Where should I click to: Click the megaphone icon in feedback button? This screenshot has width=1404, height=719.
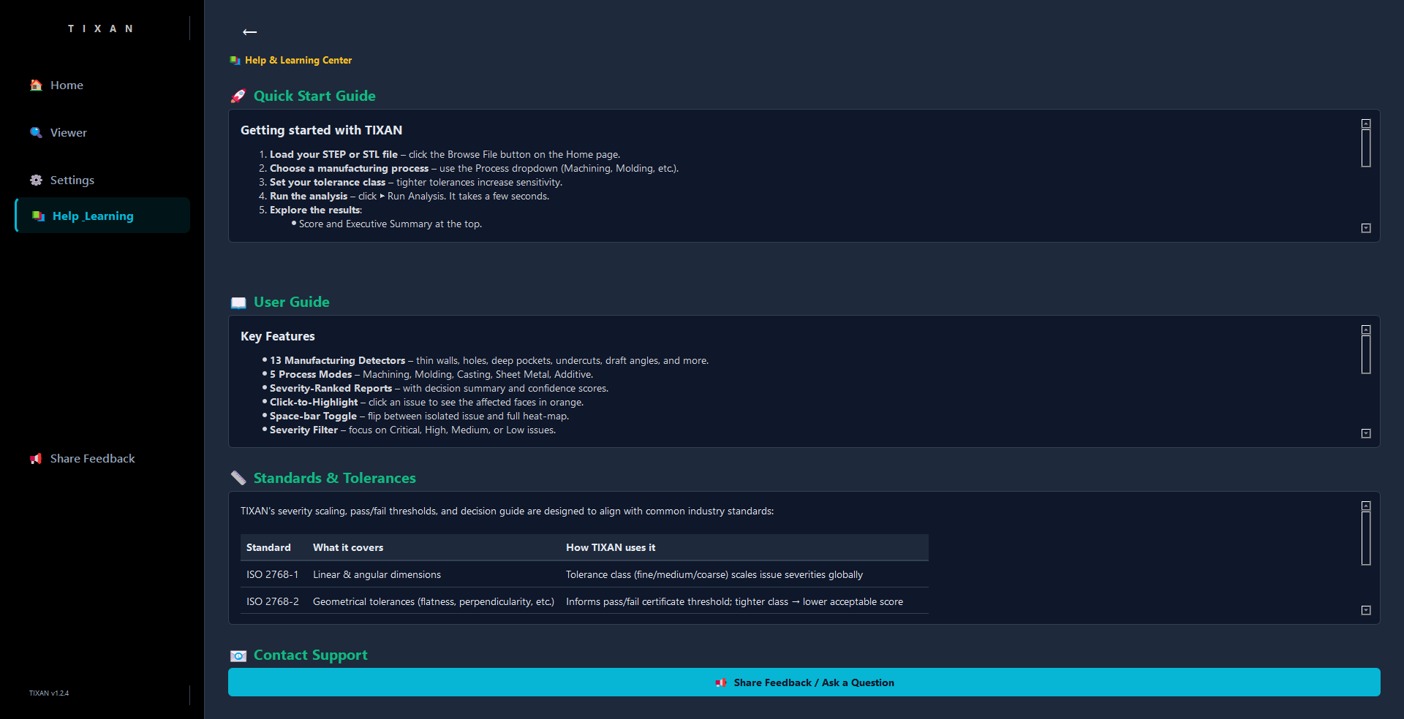[721, 682]
